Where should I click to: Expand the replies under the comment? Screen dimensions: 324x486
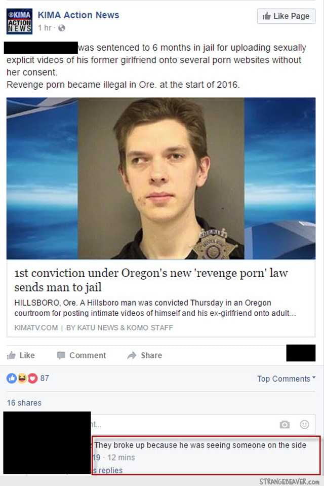(107, 470)
